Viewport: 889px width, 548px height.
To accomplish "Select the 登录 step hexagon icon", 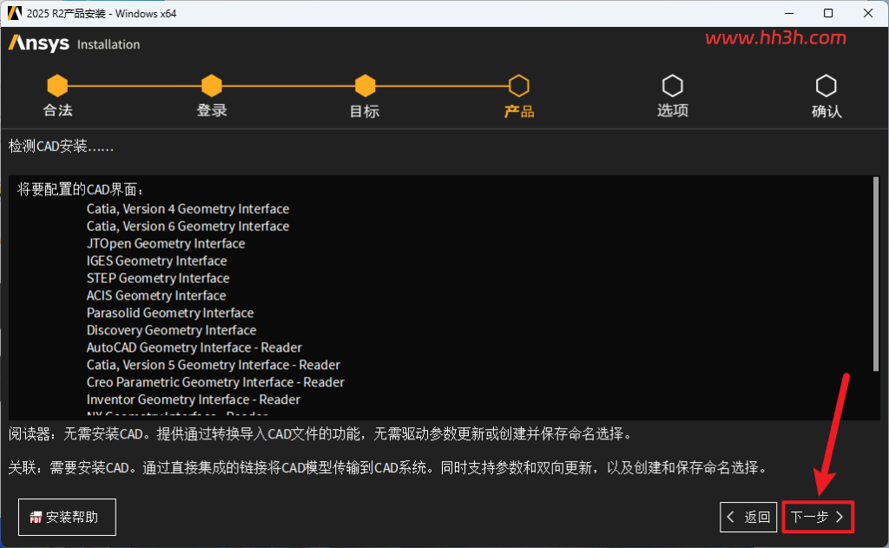I will [x=212, y=86].
